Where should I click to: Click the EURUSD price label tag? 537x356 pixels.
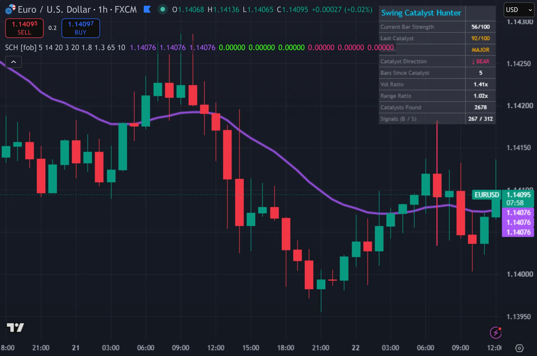[487, 195]
